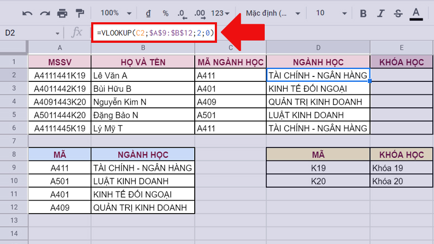This screenshot has width=434, height=244.
Task: Click the Redo arrow icon
Action: [x=44, y=13]
